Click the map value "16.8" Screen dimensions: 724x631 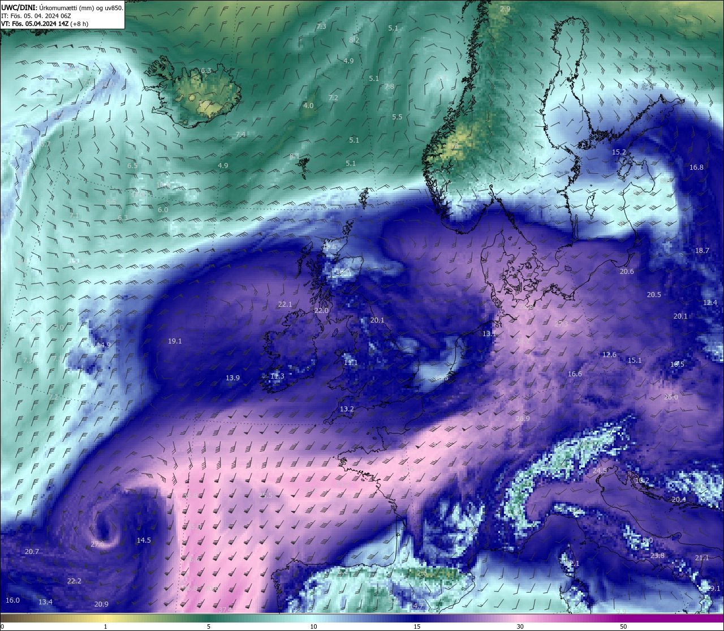click(x=696, y=168)
